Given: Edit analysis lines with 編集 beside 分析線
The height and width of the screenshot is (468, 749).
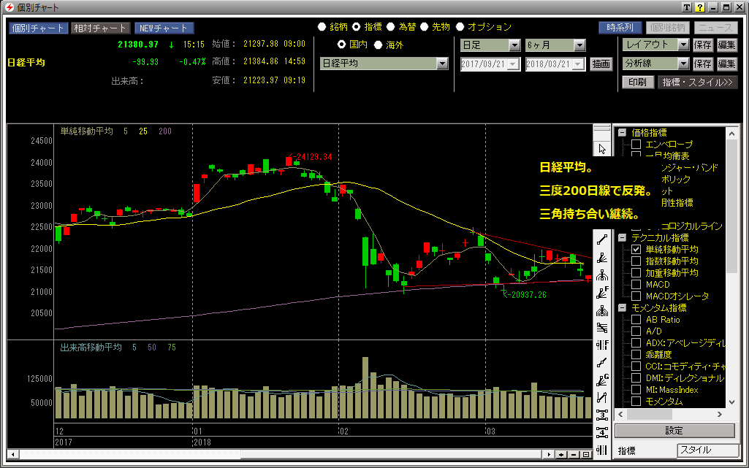Looking at the screenshot, I should click(726, 64).
